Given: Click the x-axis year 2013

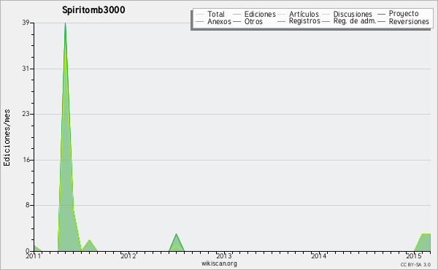Looking at the screenshot, I should pos(223,255).
